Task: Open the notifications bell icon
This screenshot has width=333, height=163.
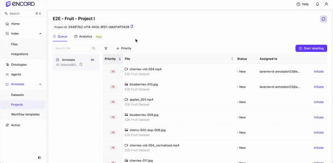Action: 318,4
